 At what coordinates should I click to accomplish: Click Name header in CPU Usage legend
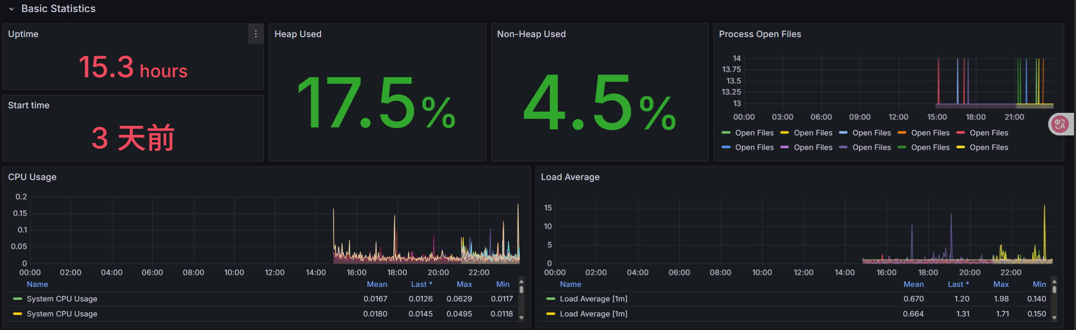point(38,284)
